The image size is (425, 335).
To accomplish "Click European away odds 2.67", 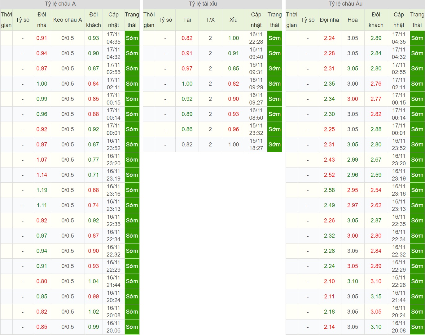I will pos(376,160).
